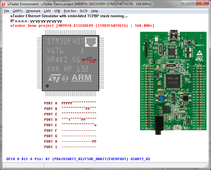Click the uTasker app icon in the title bar
This screenshot has height=170, width=211.
pos(4,4)
